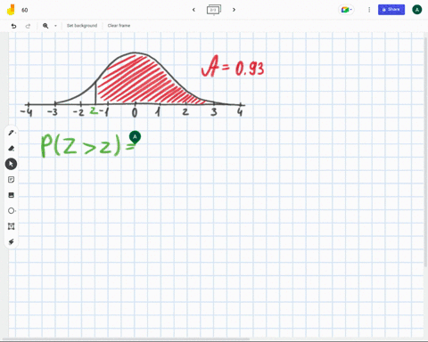Insert an image with Add image tool
Viewport: 428px width, 342px height.
click(x=11, y=195)
